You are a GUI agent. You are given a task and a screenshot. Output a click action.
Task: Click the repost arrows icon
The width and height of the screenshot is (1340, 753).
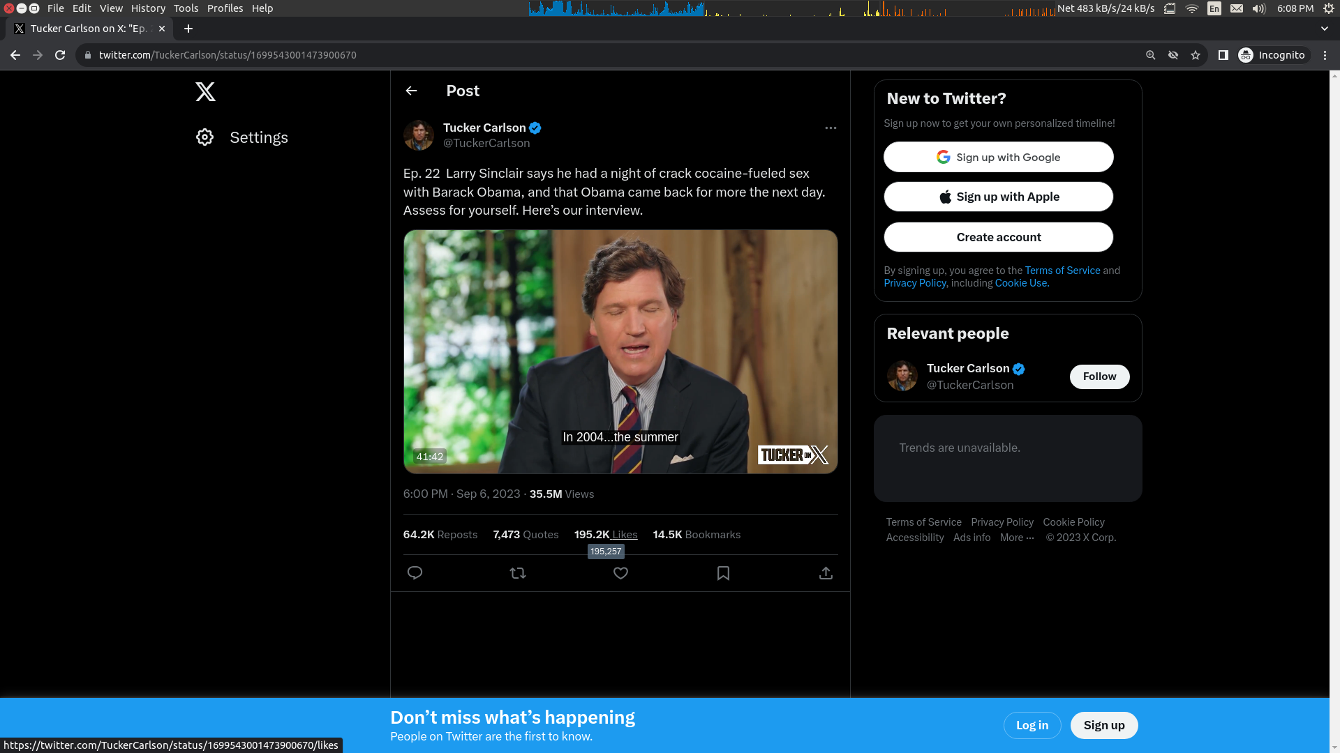point(518,573)
